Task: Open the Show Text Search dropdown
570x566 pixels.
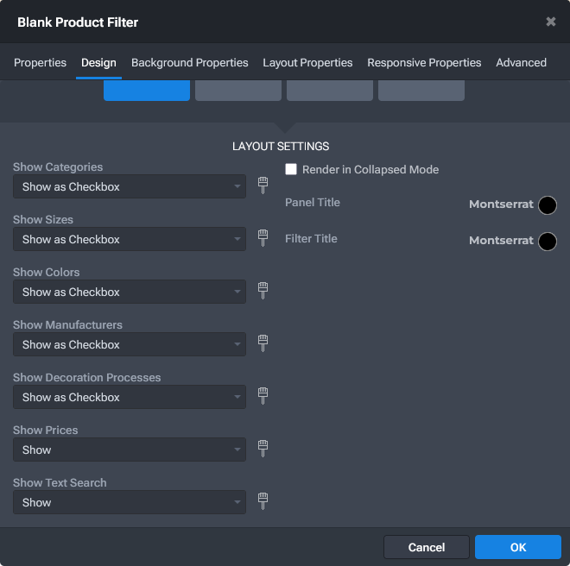Action: pyautogui.click(x=130, y=502)
